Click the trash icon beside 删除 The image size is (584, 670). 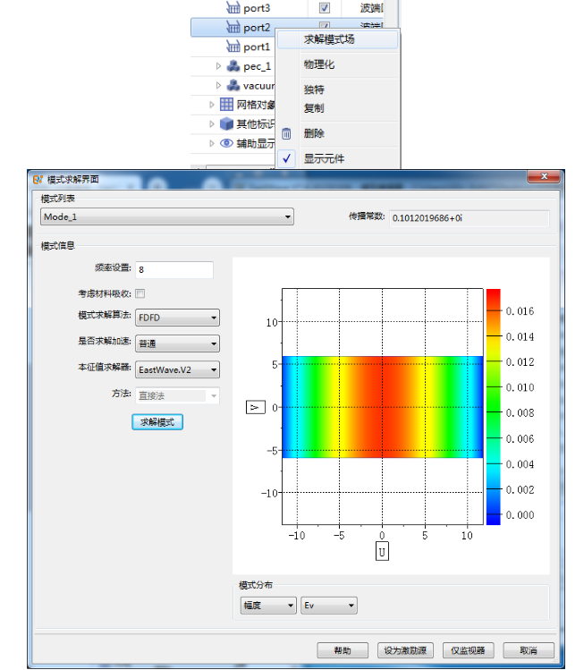(287, 133)
